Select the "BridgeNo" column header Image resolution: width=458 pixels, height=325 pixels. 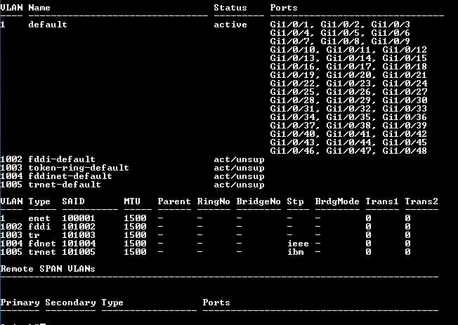point(259,201)
